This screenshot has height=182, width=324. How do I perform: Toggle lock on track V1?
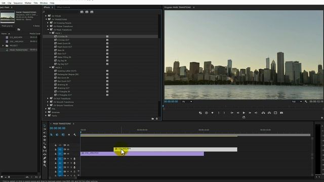tap(55, 154)
